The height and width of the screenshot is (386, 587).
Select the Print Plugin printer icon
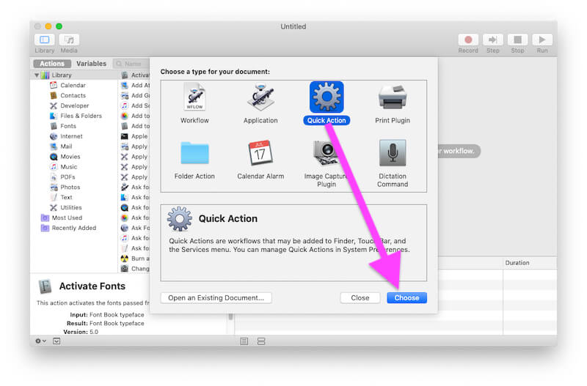(x=393, y=97)
